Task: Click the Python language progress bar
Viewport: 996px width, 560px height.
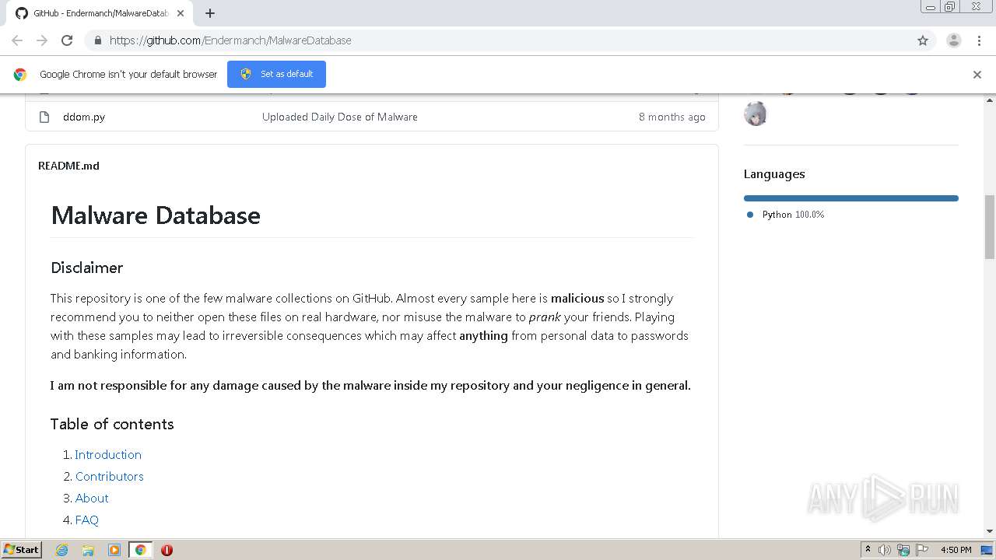Action: pos(851,198)
